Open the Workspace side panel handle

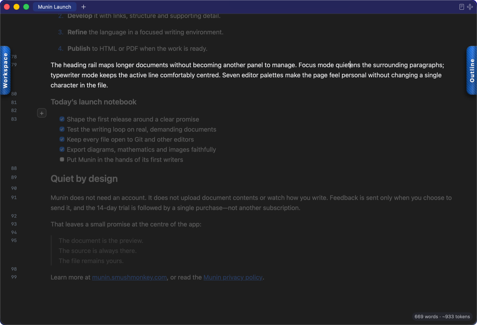pos(5,71)
